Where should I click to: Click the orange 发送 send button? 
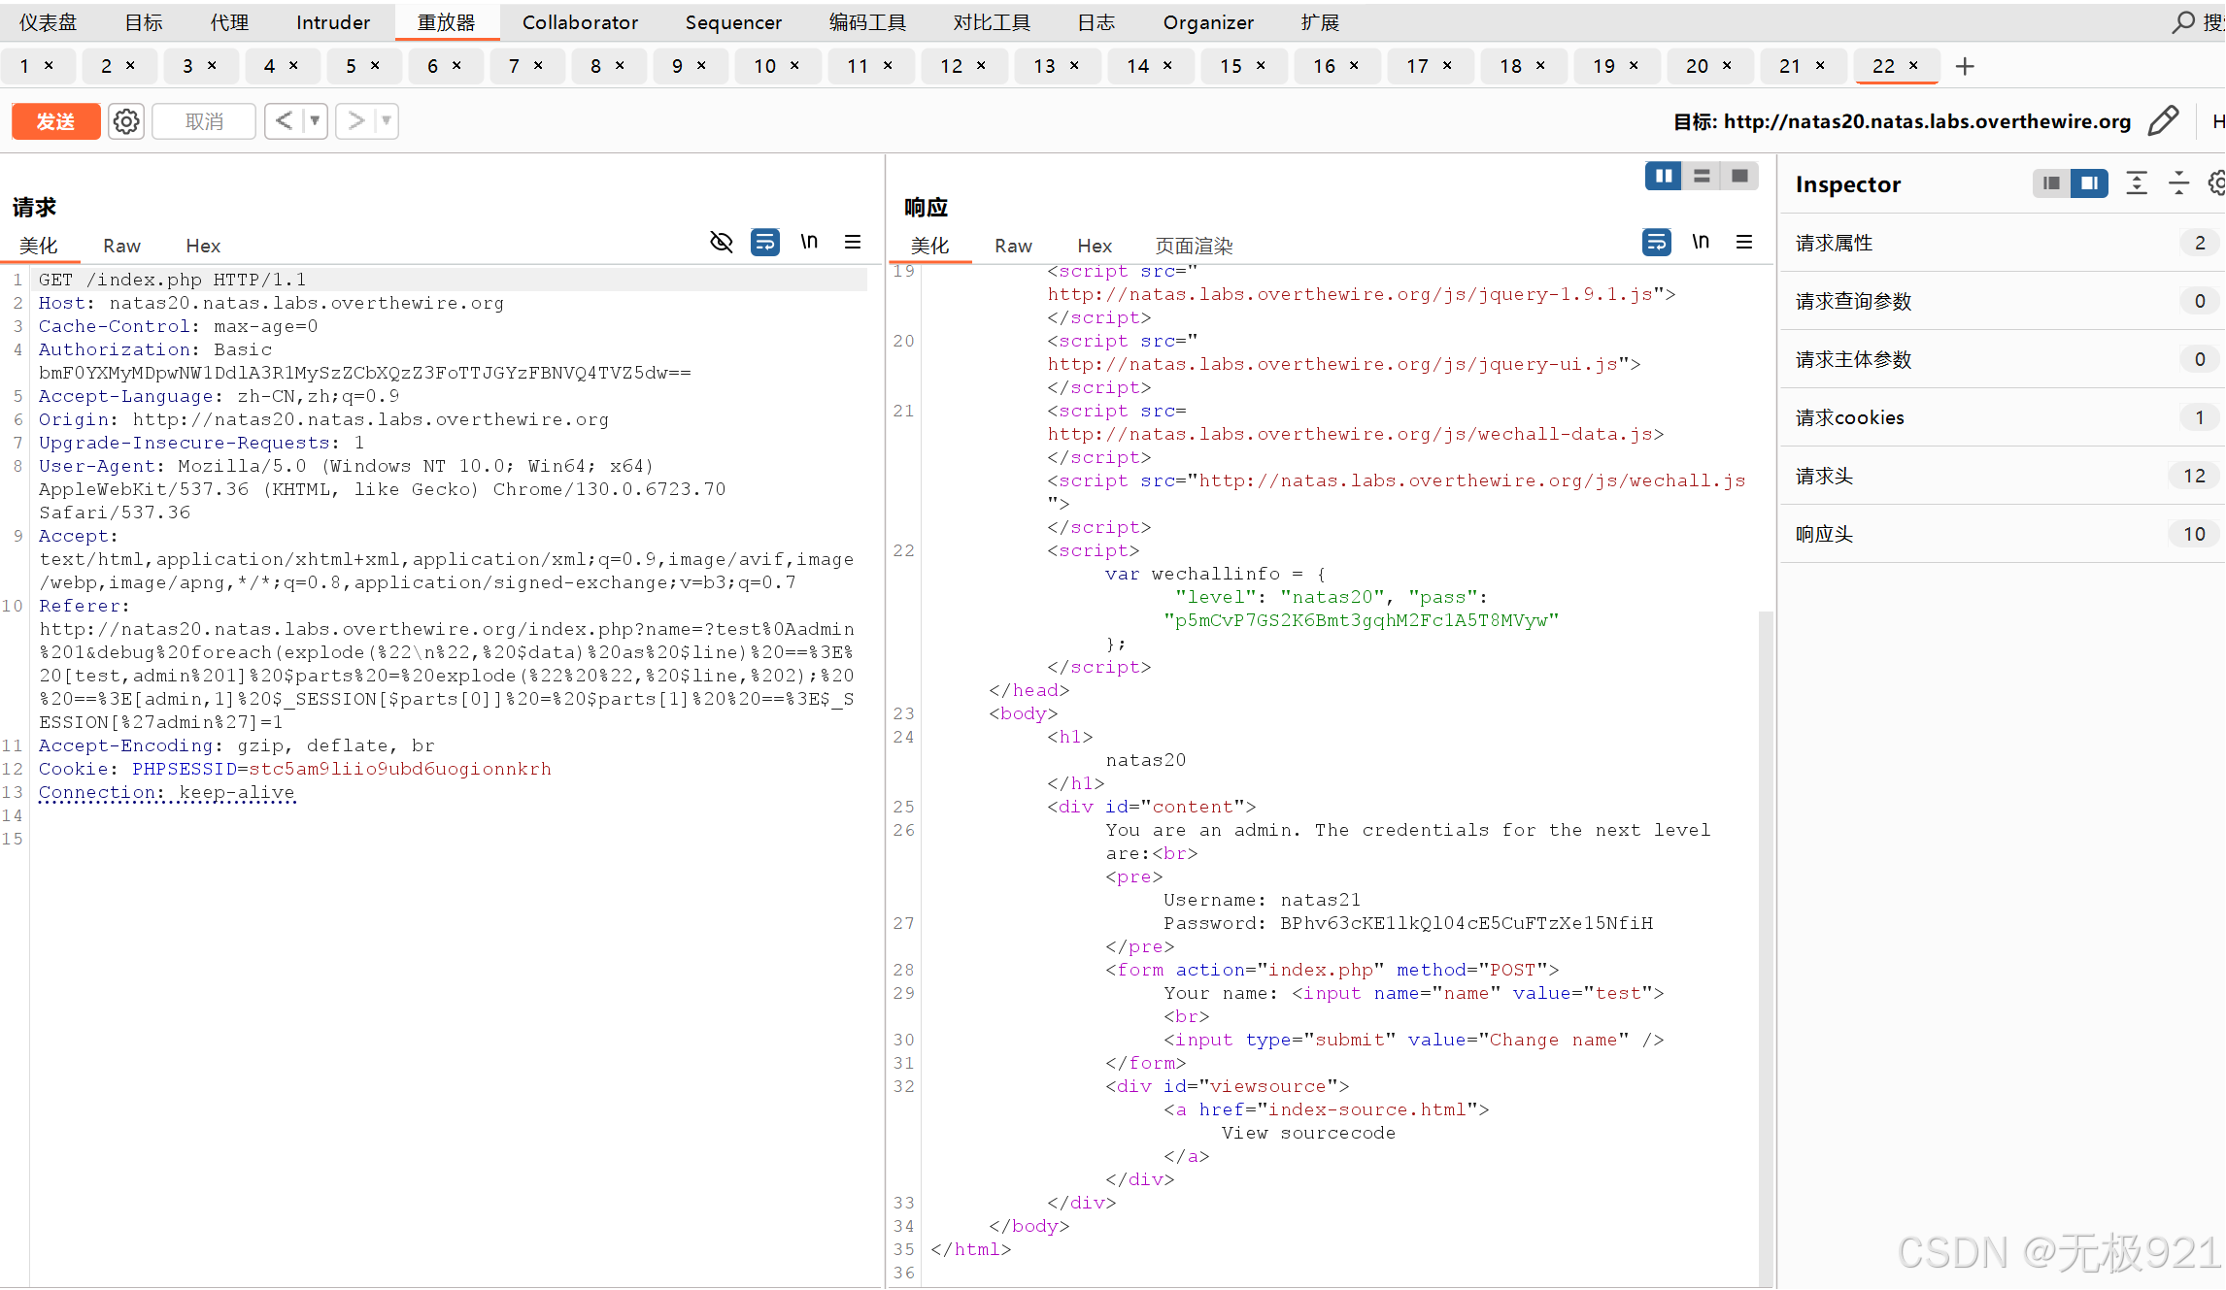click(x=55, y=121)
